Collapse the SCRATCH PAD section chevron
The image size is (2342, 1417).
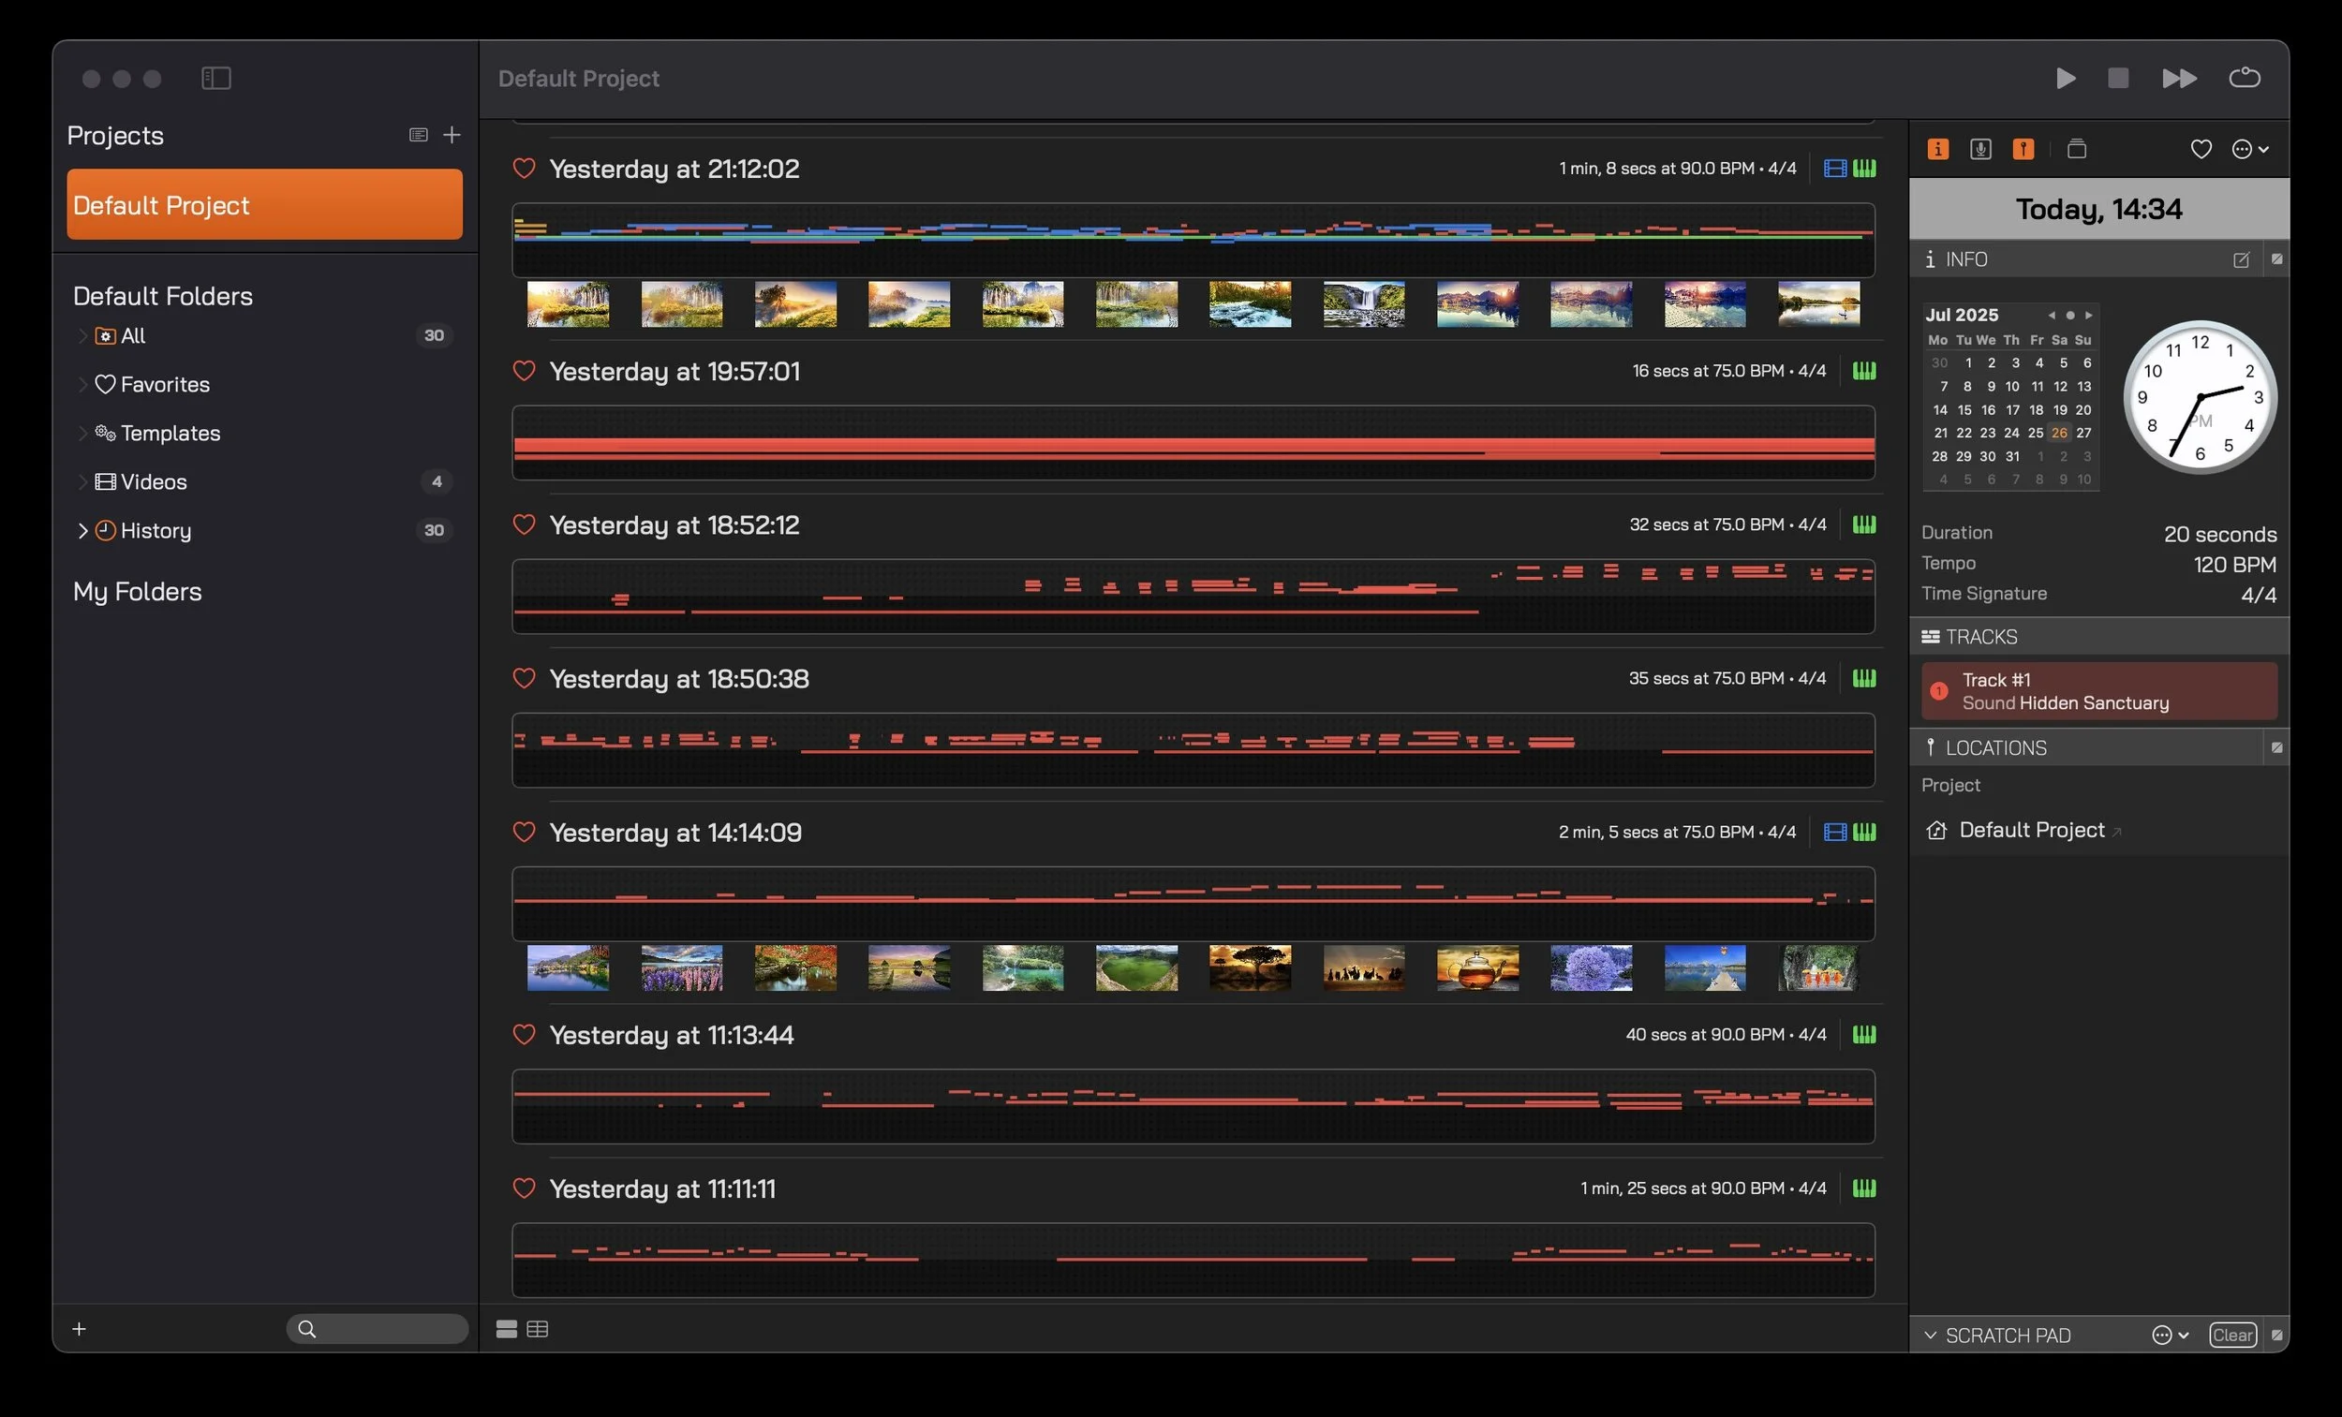pyautogui.click(x=1930, y=1335)
